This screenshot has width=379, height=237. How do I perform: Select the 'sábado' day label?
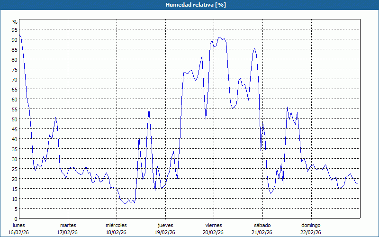(x=262, y=225)
